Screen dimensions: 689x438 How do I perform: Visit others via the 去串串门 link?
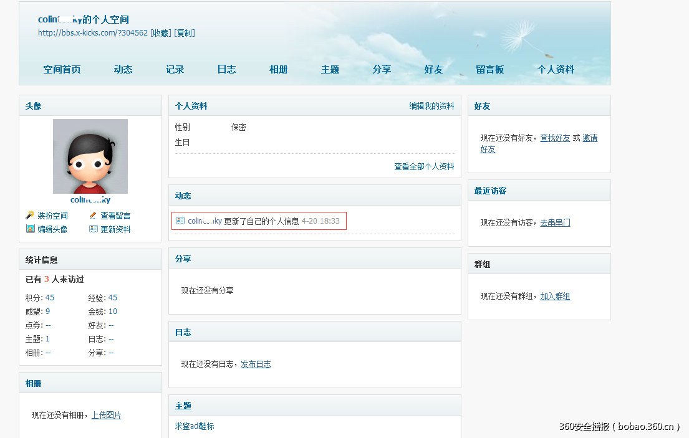555,222
